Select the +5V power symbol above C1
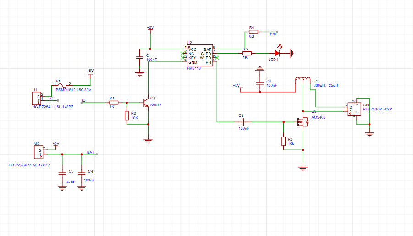 [150, 28]
